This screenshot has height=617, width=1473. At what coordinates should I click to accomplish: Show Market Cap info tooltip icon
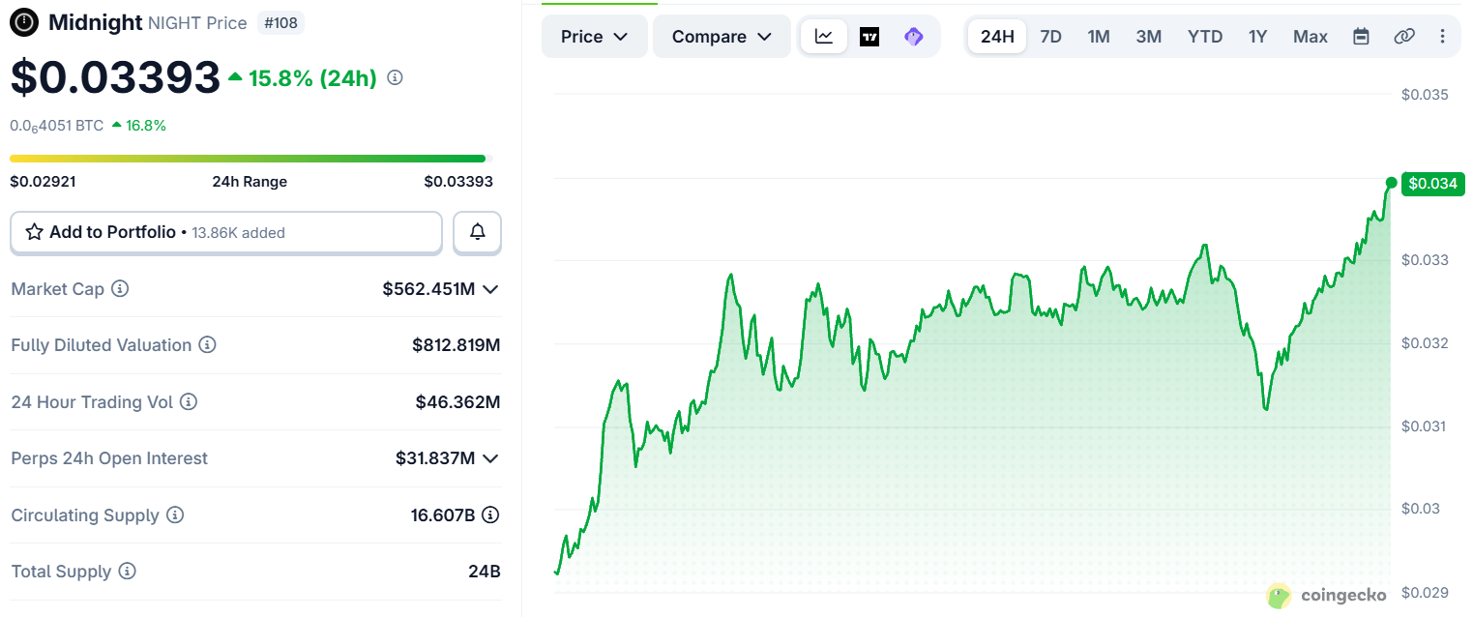tap(120, 289)
